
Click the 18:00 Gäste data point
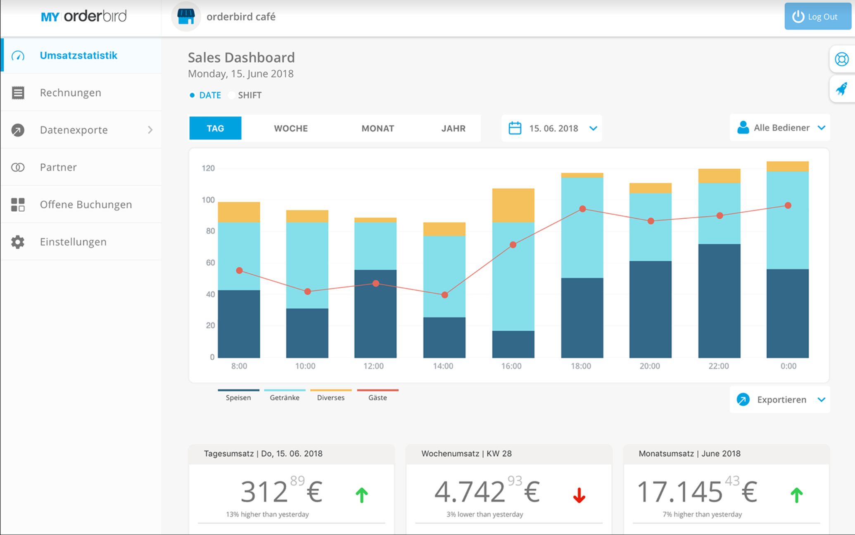pyautogui.click(x=582, y=209)
